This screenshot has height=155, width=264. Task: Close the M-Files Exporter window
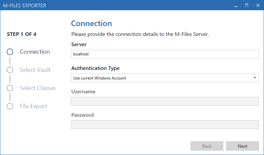click(x=258, y=5)
